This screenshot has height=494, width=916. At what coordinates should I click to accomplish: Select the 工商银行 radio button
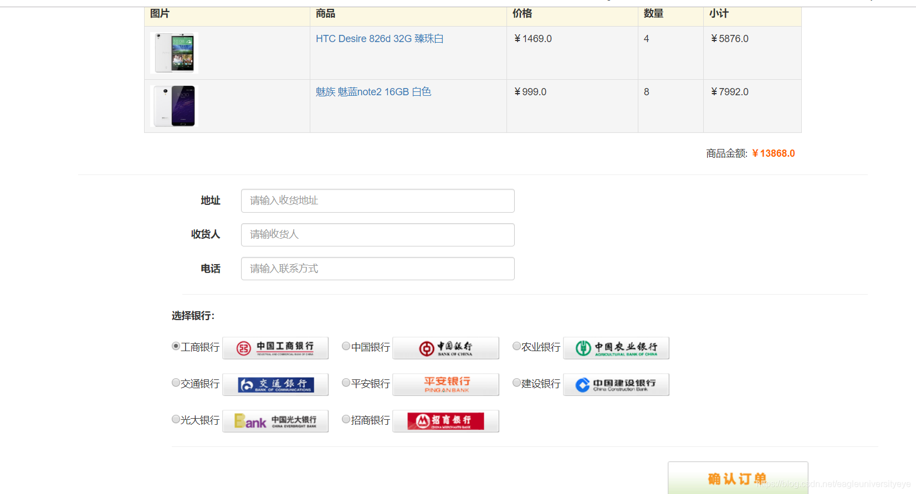click(x=176, y=346)
